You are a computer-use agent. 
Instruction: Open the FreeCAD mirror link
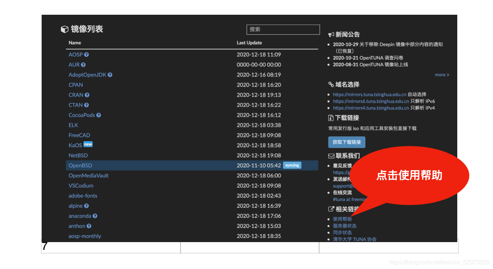79,135
